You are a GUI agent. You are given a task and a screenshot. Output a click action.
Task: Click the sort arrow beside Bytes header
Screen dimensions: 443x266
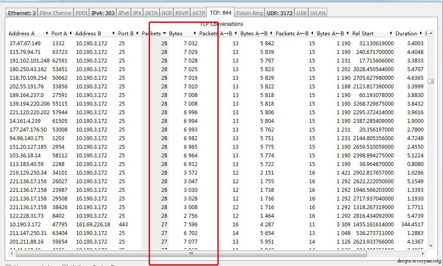(x=194, y=33)
